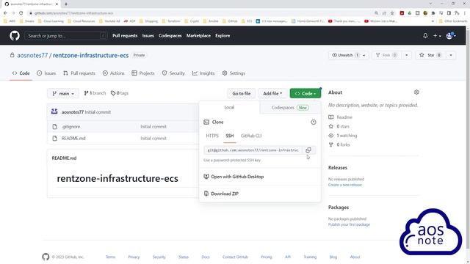470x264 pixels.
Task: Open the rentzone-infrastructure-ecs repo link
Action: coord(90,56)
